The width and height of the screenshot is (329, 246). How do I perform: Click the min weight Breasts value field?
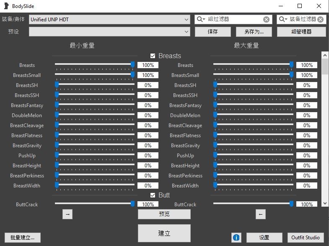click(x=148, y=65)
